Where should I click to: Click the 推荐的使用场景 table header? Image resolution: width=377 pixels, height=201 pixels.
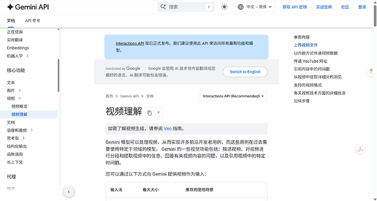[x=199, y=190]
